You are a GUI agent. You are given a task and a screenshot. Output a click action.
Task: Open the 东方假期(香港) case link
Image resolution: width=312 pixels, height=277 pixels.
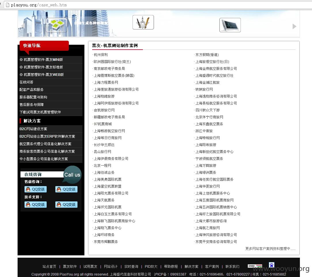tap(207, 55)
